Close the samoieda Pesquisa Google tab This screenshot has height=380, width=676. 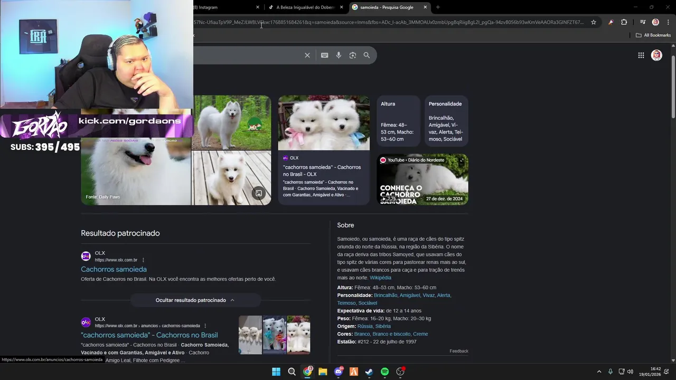tap(425, 7)
